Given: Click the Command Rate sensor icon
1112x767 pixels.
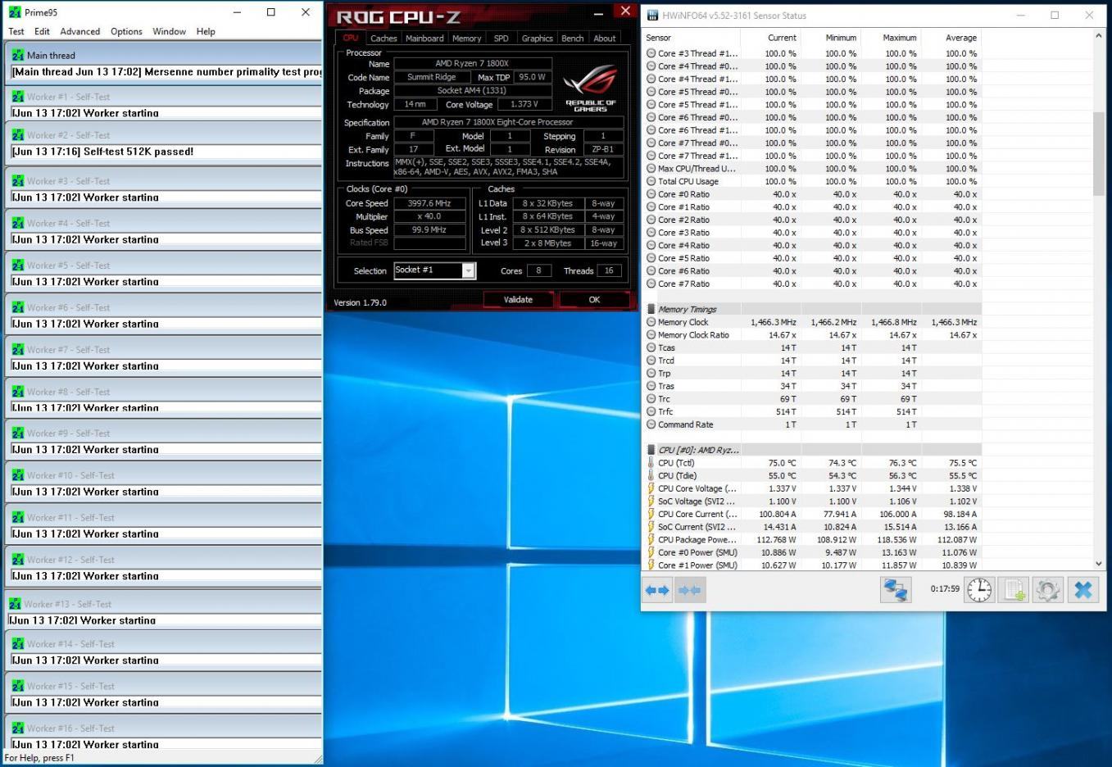Looking at the screenshot, I should pos(651,424).
